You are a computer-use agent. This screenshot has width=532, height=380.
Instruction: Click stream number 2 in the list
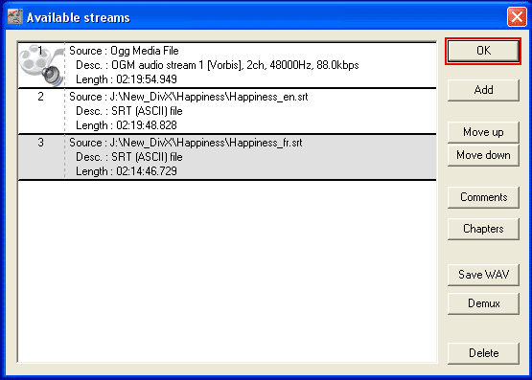pos(40,97)
